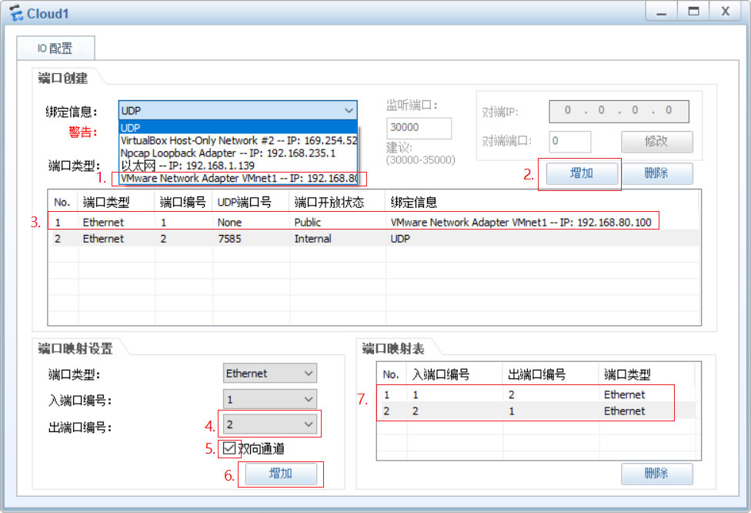
Task: Click the 端口开放状态 column header
Action: pos(337,203)
